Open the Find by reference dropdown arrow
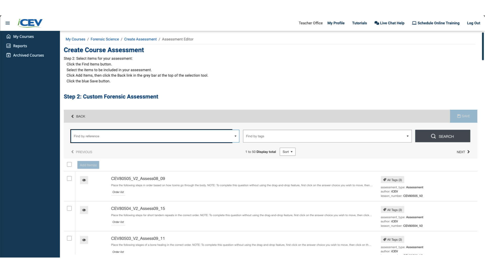 [x=235, y=136]
